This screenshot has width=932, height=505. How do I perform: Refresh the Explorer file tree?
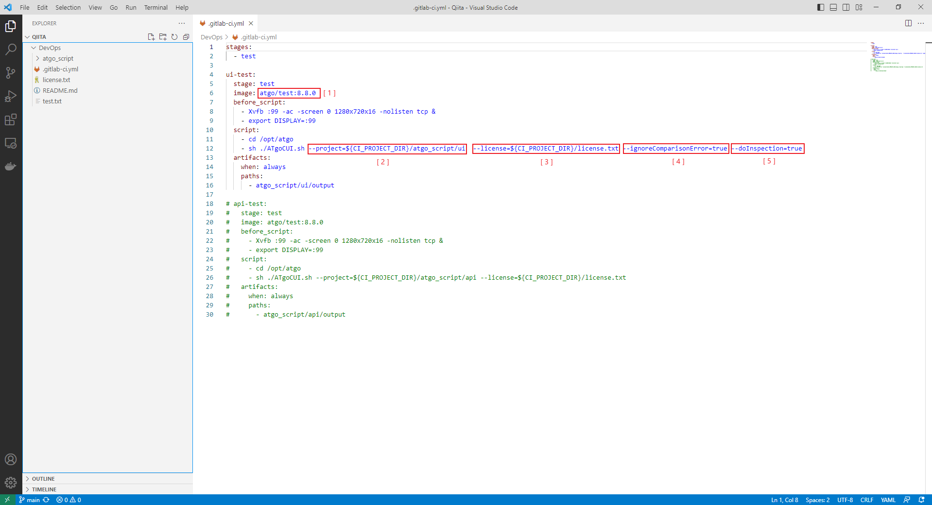[174, 37]
